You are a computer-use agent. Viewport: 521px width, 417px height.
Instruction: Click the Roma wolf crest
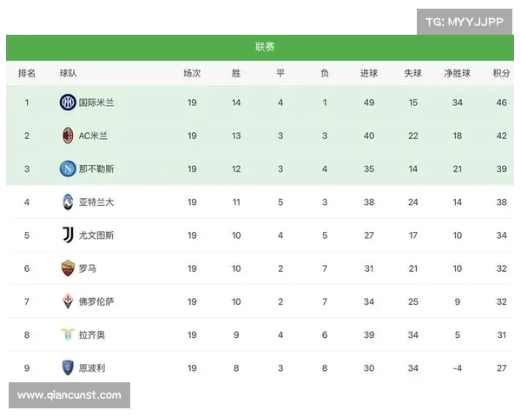(68, 268)
